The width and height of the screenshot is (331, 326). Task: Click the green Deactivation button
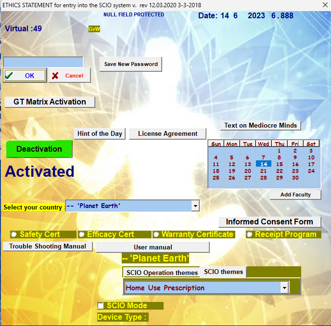39,149
